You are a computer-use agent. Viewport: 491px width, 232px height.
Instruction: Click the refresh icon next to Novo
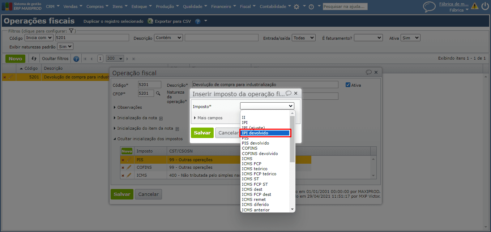click(34, 59)
